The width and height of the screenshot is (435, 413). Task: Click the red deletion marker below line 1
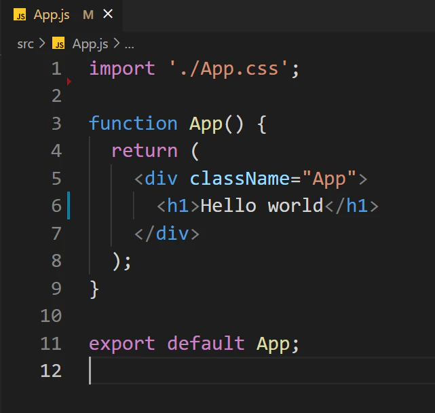pyautogui.click(x=69, y=82)
